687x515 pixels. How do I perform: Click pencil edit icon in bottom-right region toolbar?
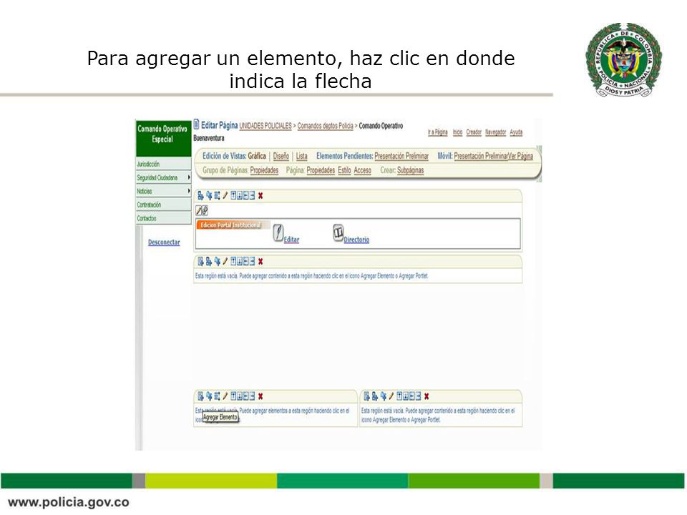pyautogui.click(x=391, y=396)
